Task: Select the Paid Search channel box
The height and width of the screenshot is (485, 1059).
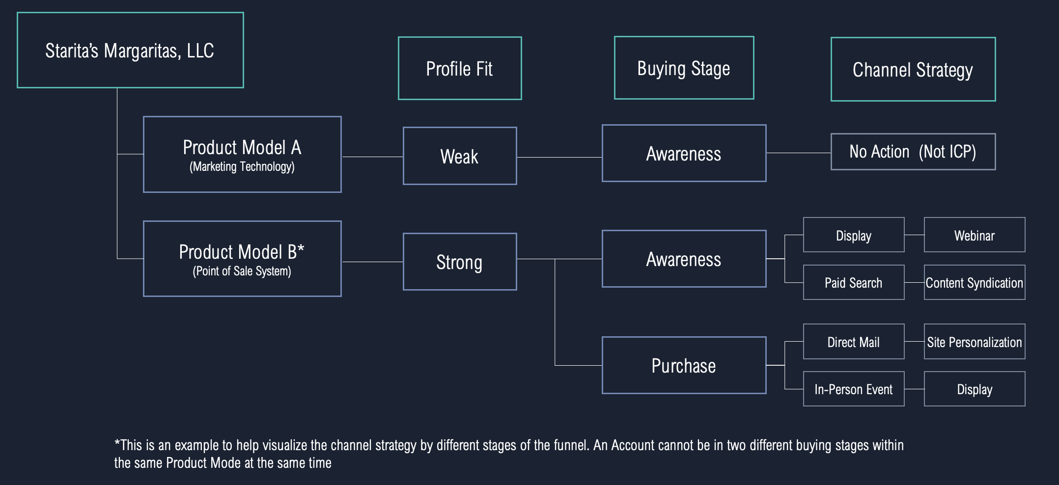Action: (x=854, y=282)
